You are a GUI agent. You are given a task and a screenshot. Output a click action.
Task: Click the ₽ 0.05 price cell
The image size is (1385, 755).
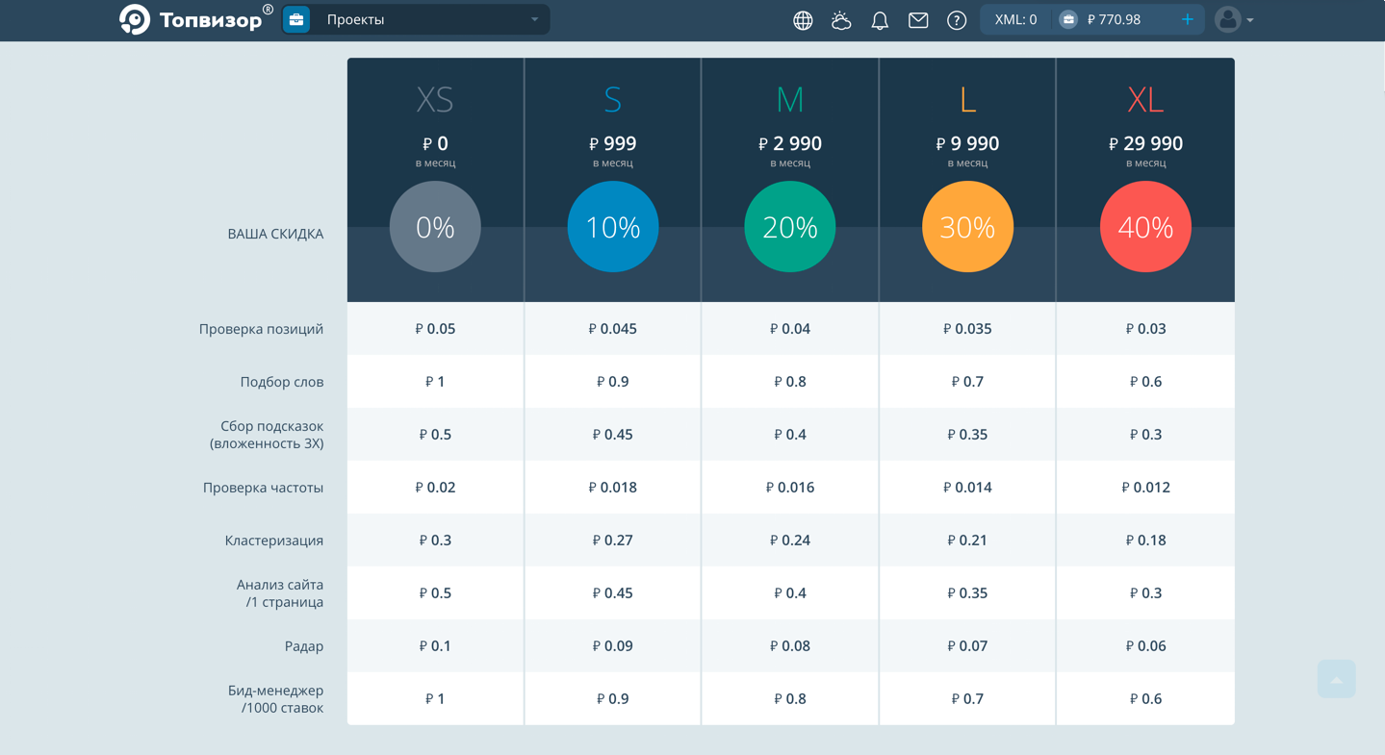tap(435, 329)
